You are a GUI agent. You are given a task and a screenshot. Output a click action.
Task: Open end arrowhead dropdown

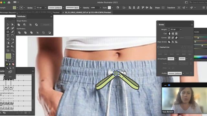[x=187, y=59]
